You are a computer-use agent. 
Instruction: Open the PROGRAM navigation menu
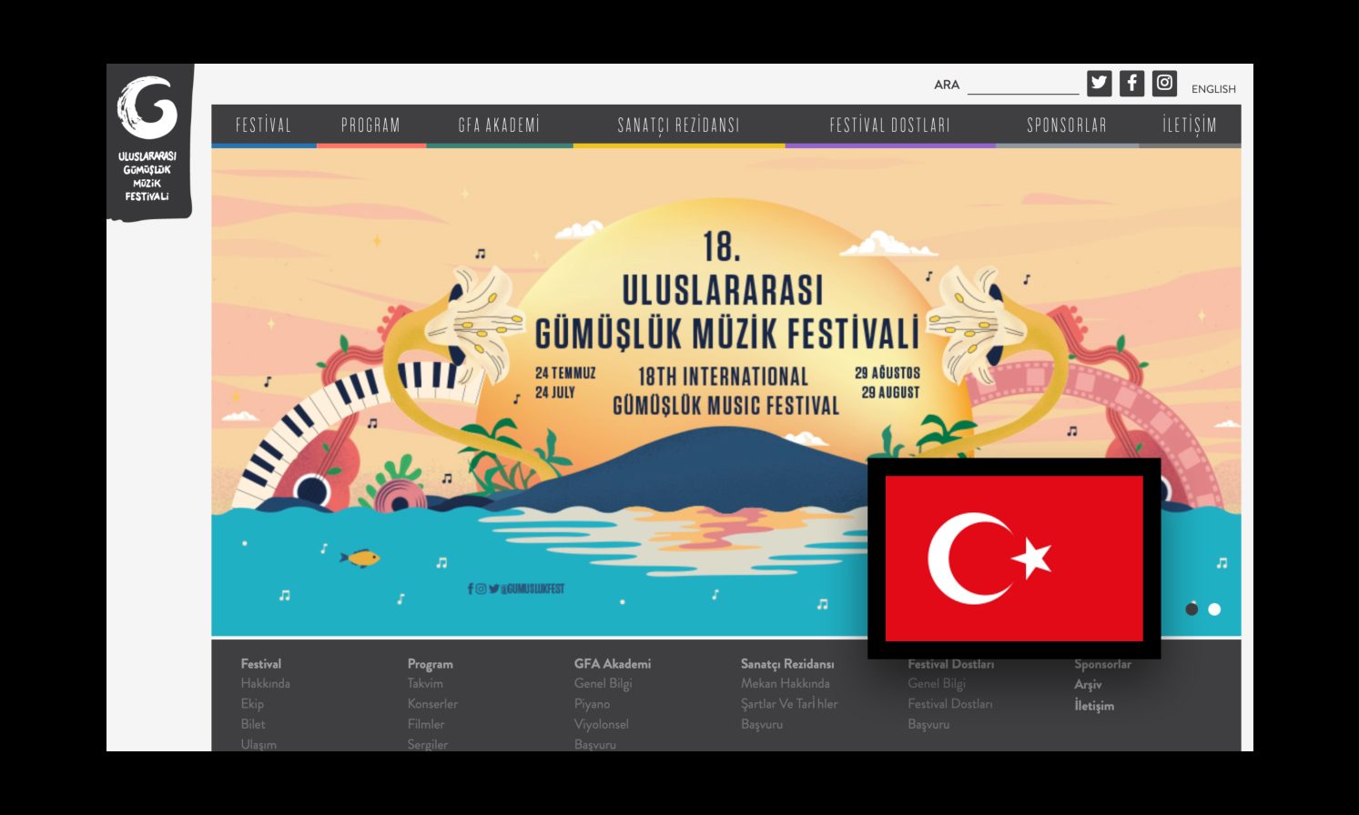pos(370,126)
